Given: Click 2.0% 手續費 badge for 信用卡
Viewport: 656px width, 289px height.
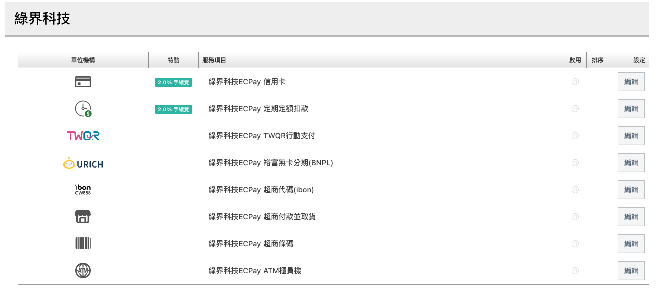Looking at the screenshot, I should [x=173, y=82].
